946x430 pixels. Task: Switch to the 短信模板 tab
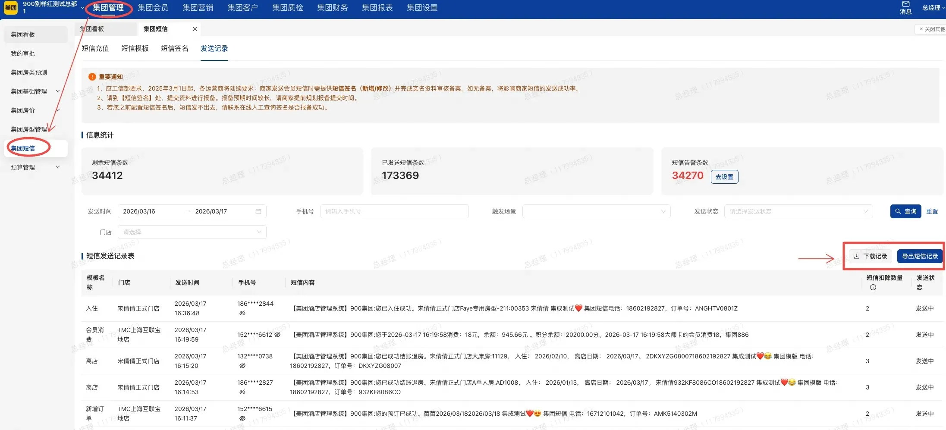(134, 48)
